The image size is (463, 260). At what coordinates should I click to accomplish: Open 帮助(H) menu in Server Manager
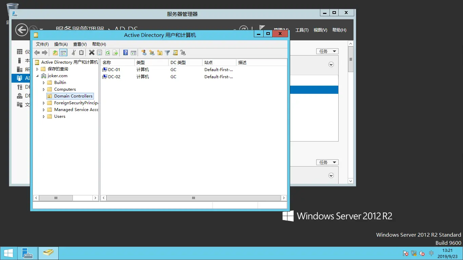339,30
